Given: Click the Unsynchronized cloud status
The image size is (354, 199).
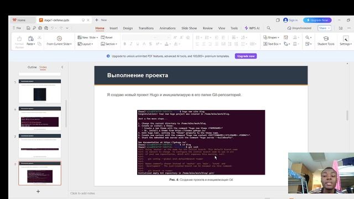Looking at the screenshot, I should (x=299, y=28).
